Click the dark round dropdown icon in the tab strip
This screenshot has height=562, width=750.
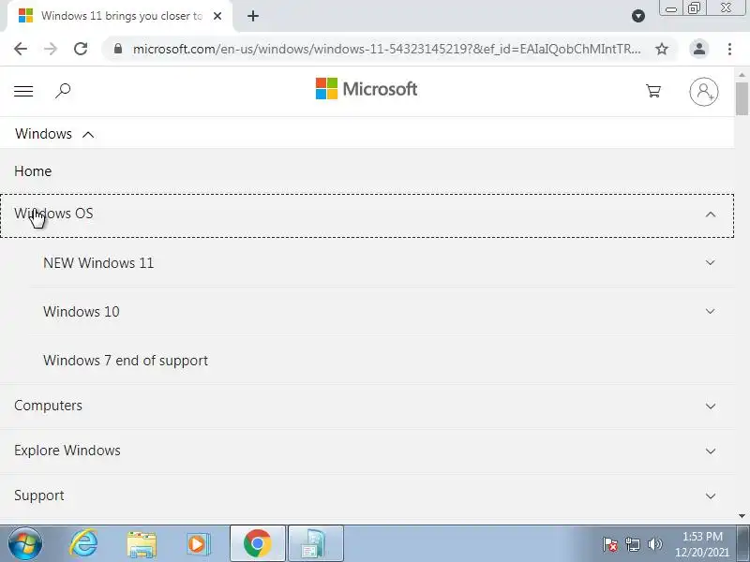pyautogui.click(x=638, y=16)
